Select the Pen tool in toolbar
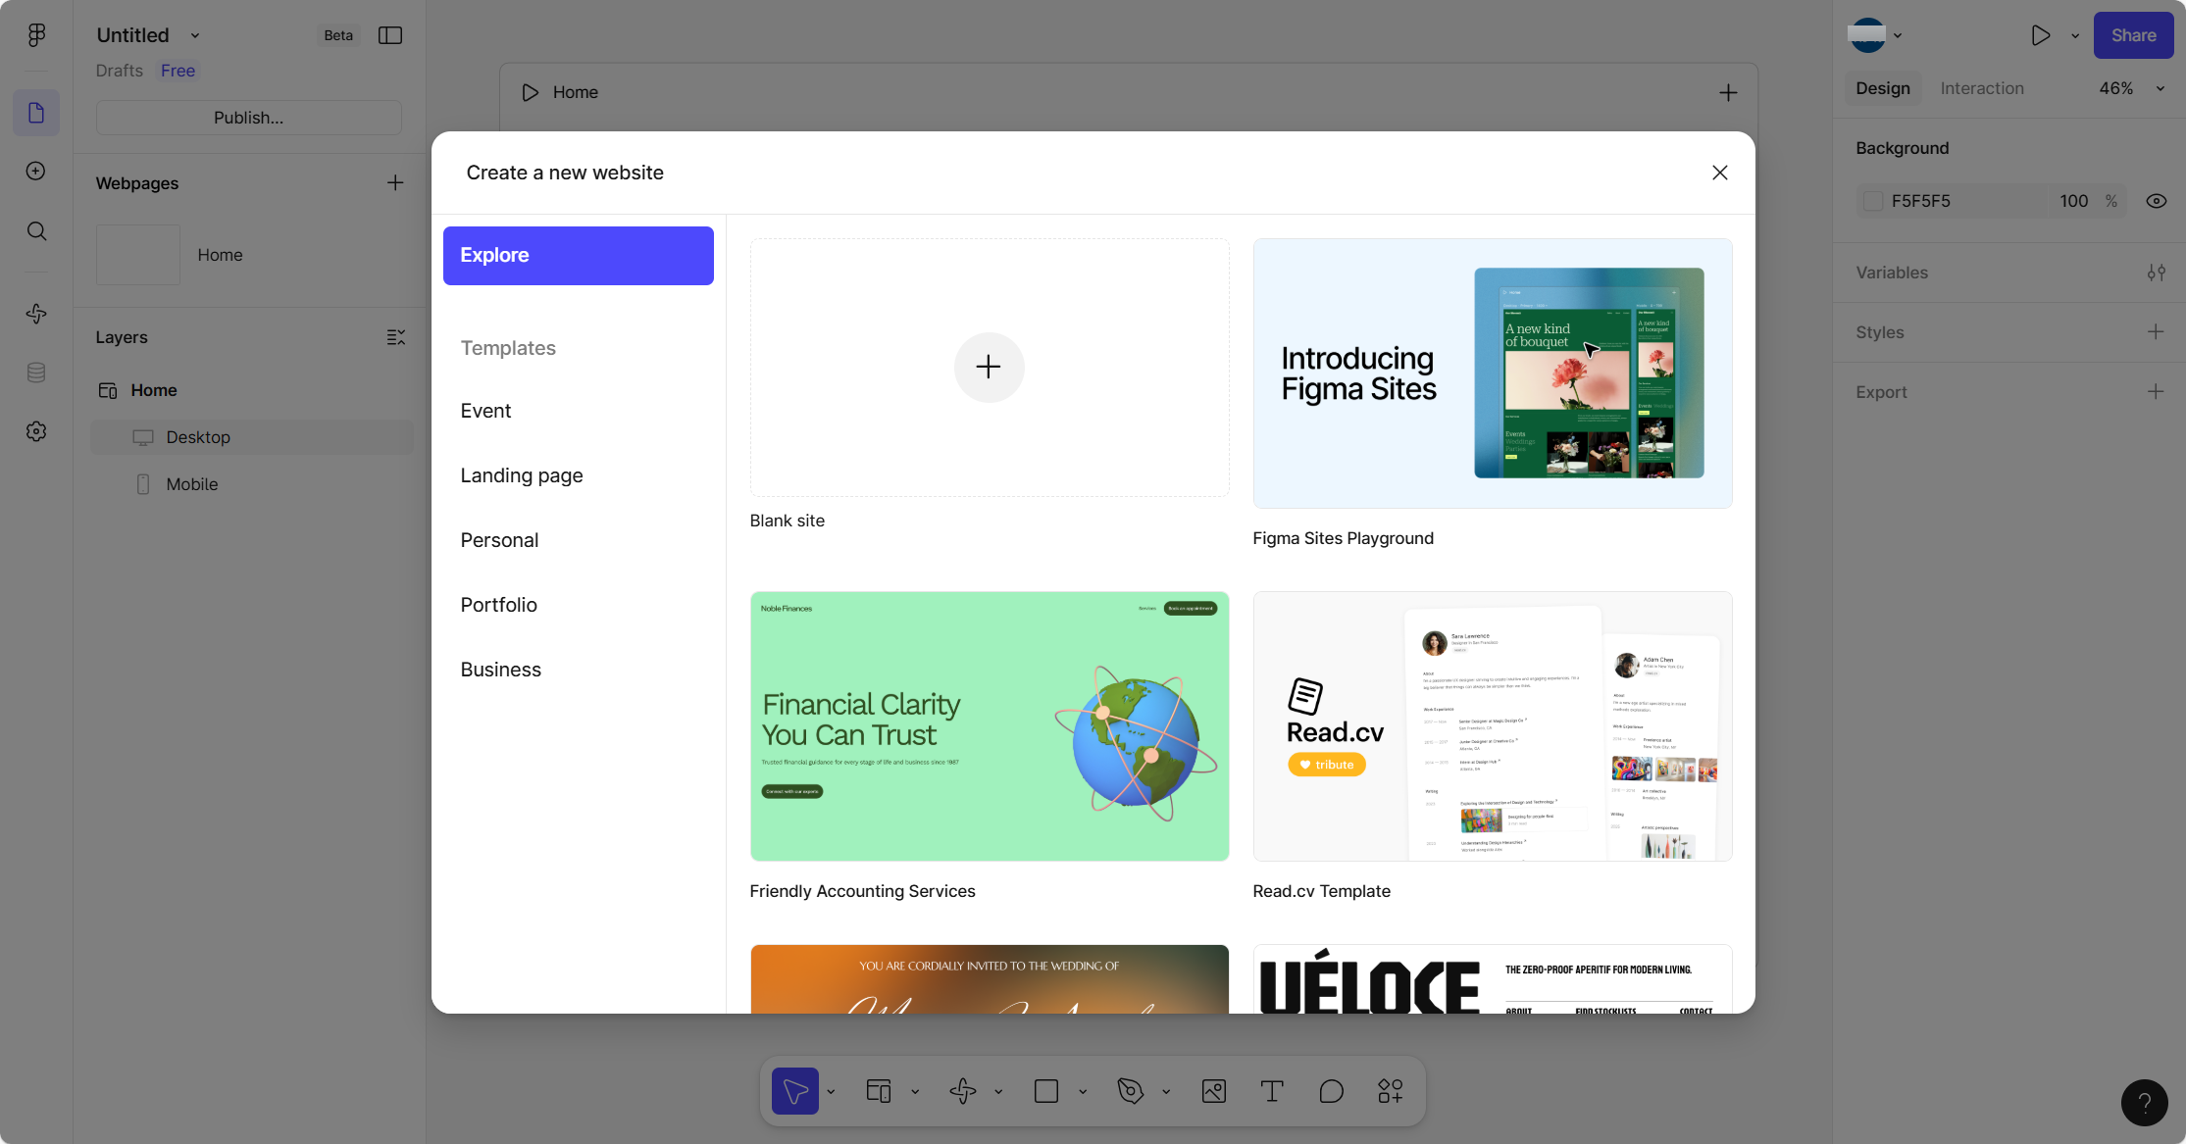The width and height of the screenshot is (2186, 1144). 1130,1091
